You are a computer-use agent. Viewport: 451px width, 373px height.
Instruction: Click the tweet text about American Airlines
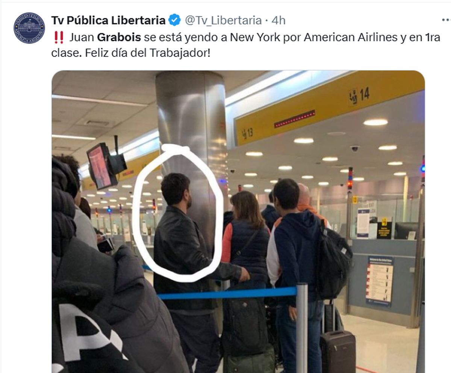[x=245, y=45]
